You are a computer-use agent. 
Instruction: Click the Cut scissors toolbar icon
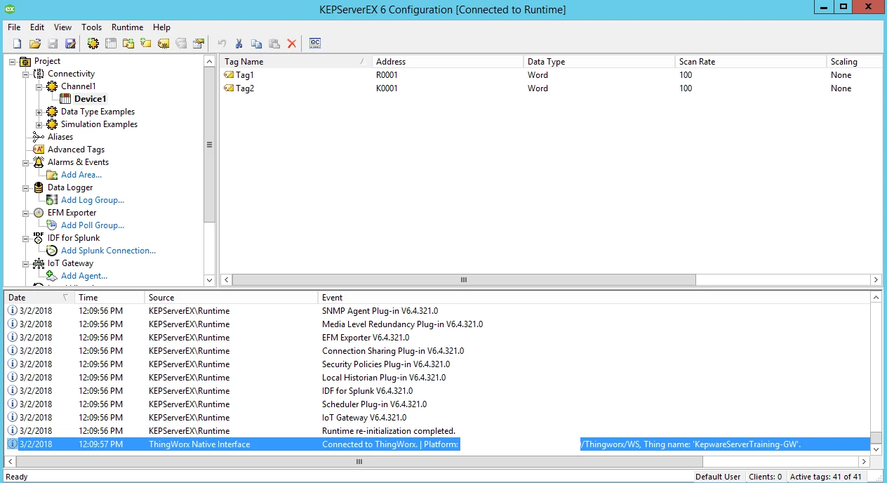239,44
